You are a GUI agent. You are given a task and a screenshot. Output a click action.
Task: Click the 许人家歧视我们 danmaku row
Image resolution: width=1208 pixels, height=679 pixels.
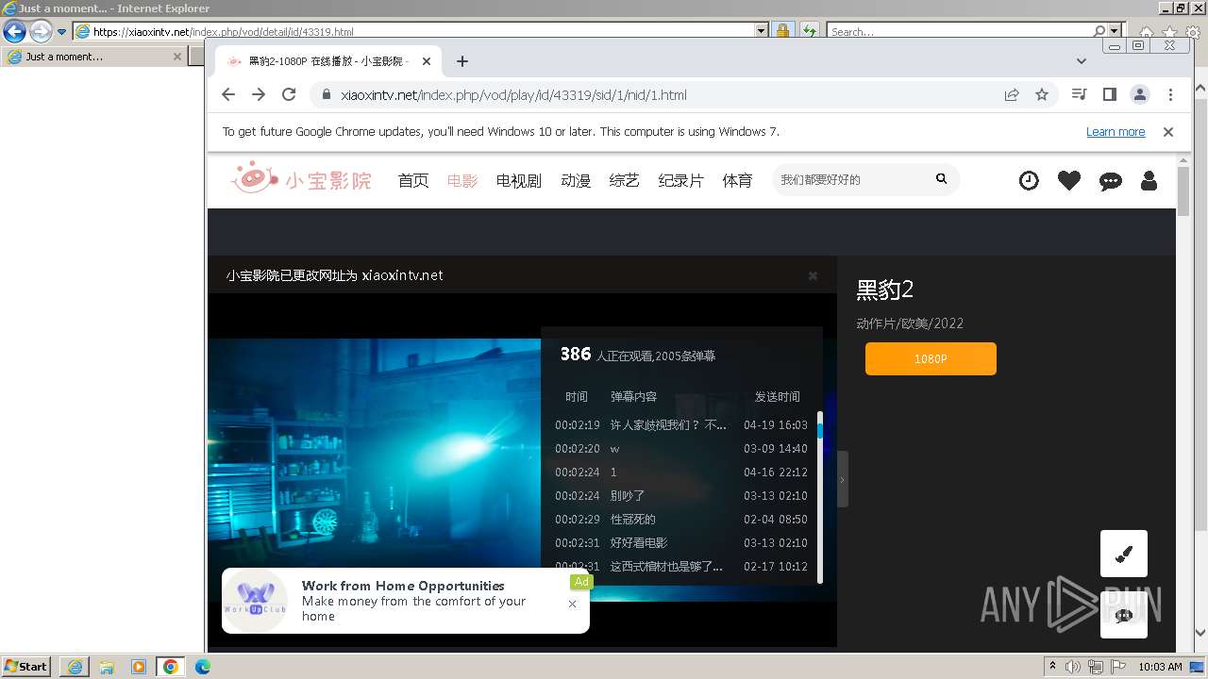pos(681,424)
